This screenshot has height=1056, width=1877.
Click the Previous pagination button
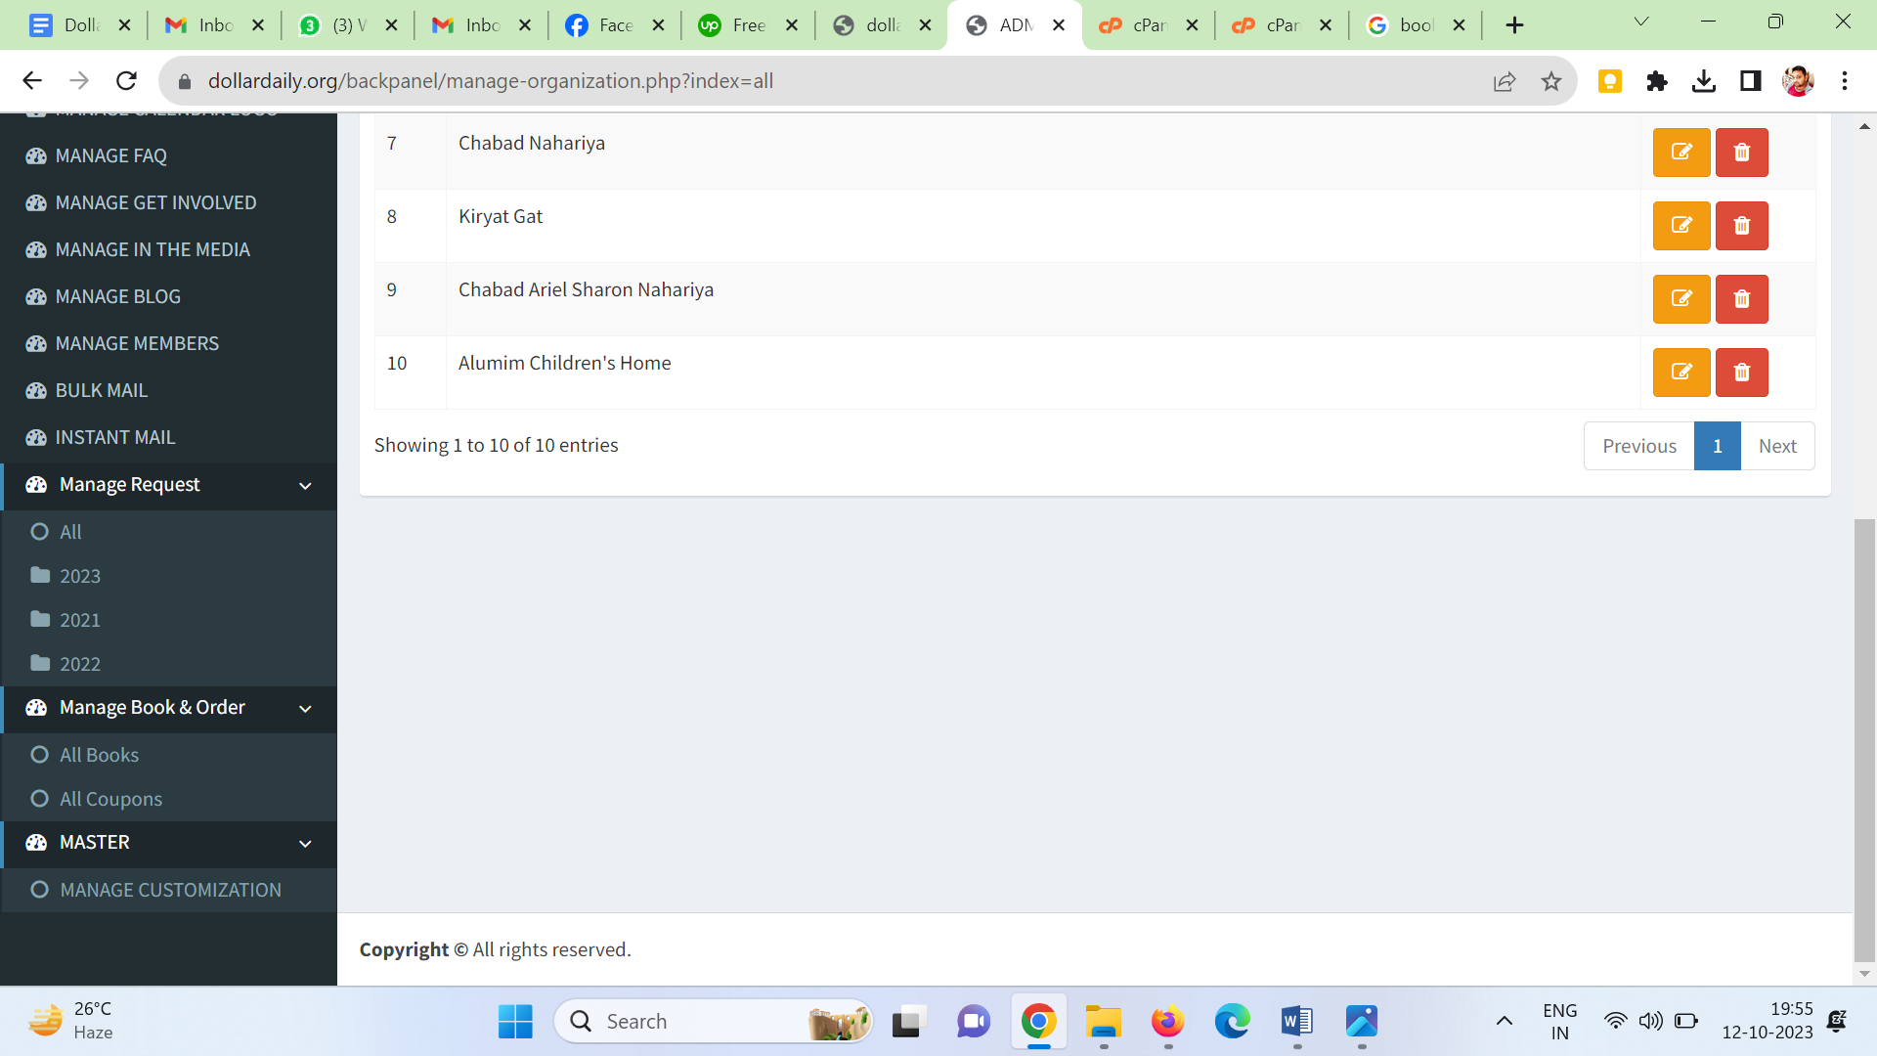tap(1638, 446)
